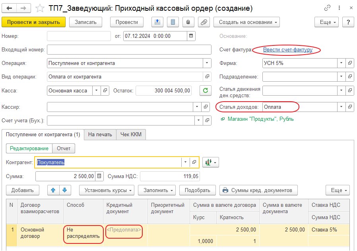Expand the Фирма dropdown list
357x251 pixels.
341,63
